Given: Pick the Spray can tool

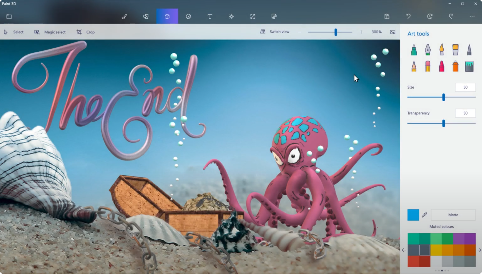Looking at the screenshot, I should coord(455,66).
